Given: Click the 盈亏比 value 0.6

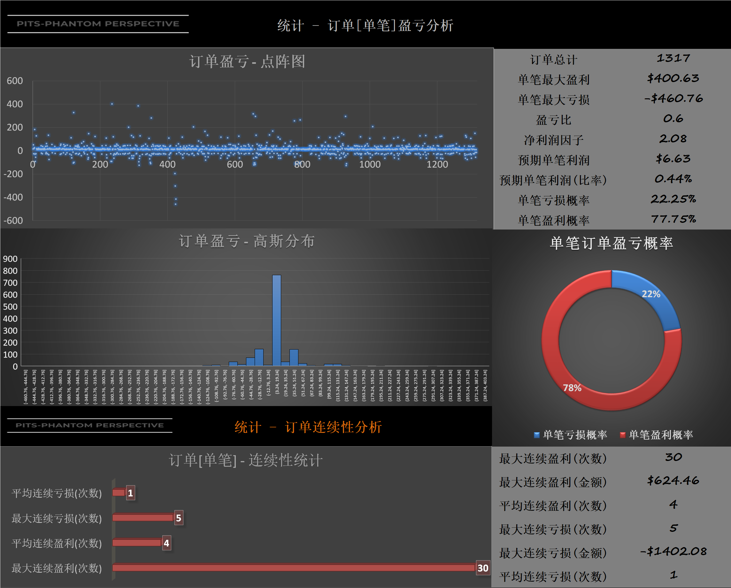Looking at the screenshot, I should click(673, 118).
